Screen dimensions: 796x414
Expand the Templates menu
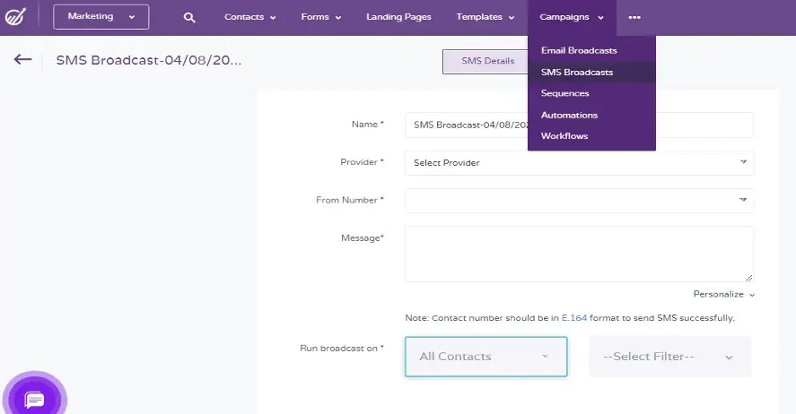485,17
